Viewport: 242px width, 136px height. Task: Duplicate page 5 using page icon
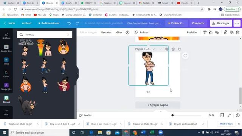[x=167, y=49]
